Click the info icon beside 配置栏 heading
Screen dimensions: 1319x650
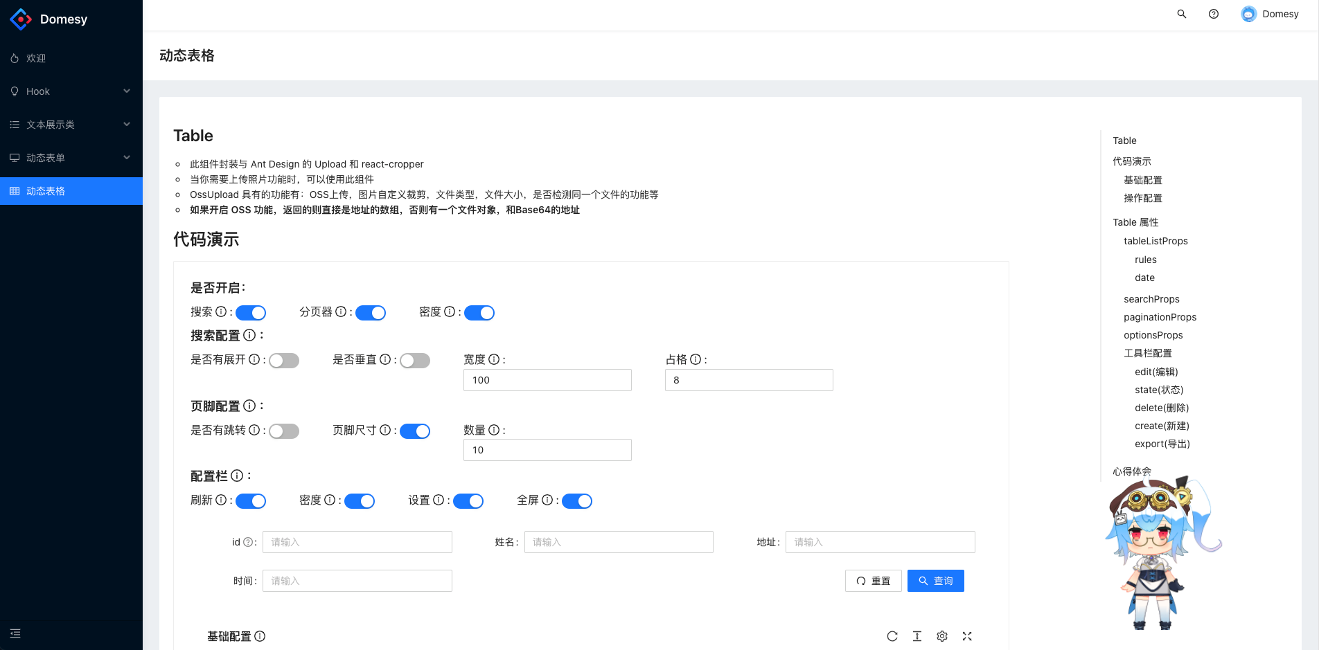pyautogui.click(x=237, y=476)
